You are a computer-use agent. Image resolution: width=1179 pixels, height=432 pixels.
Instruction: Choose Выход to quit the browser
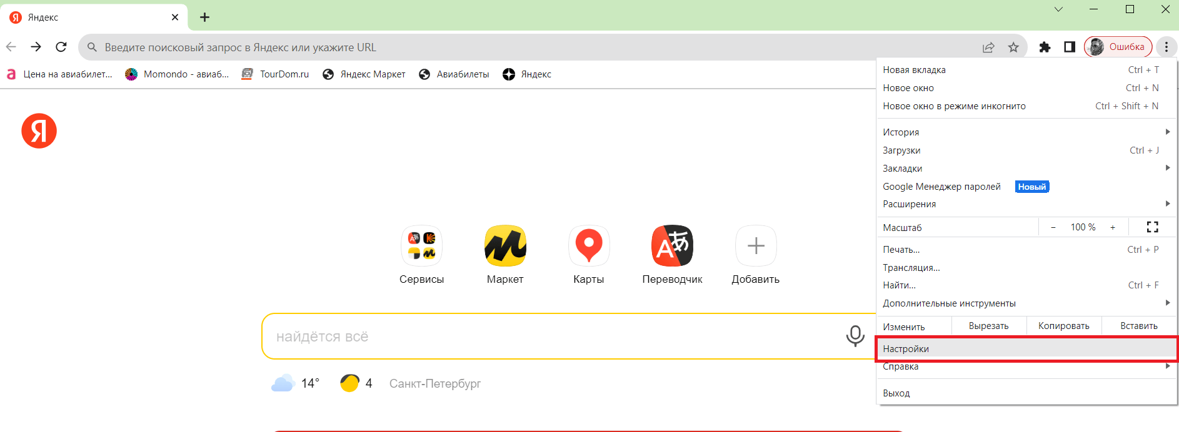(x=1026, y=393)
